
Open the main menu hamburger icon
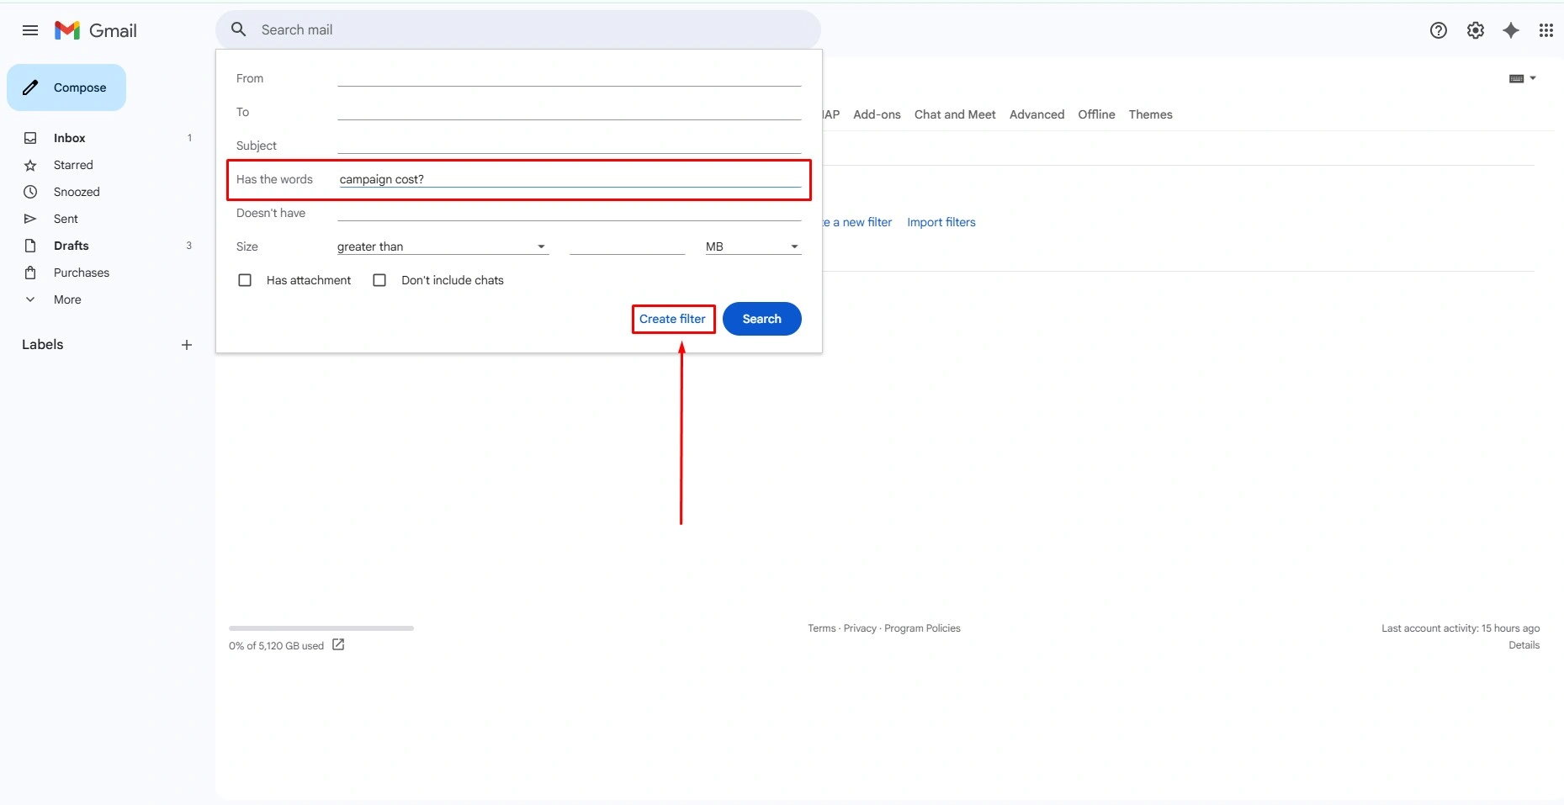pos(30,30)
